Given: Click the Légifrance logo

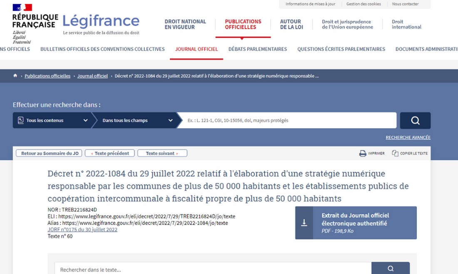Looking at the screenshot, I should pos(100,21).
